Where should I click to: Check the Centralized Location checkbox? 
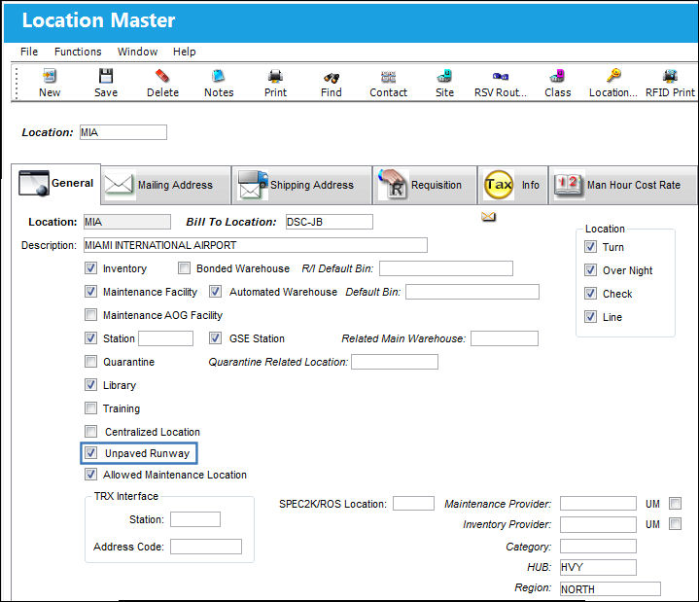click(90, 431)
